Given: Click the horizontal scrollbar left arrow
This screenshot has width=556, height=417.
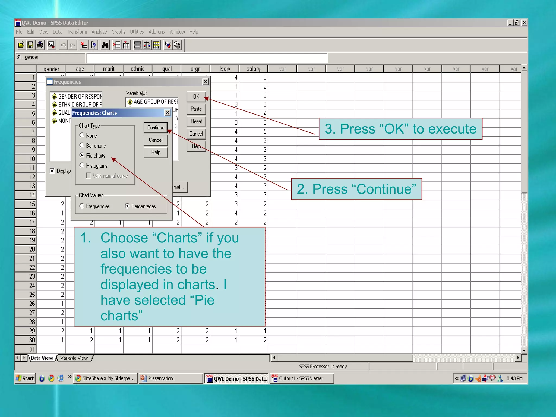Looking at the screenshot, I should pyautogui.click(x=274, y=358).
